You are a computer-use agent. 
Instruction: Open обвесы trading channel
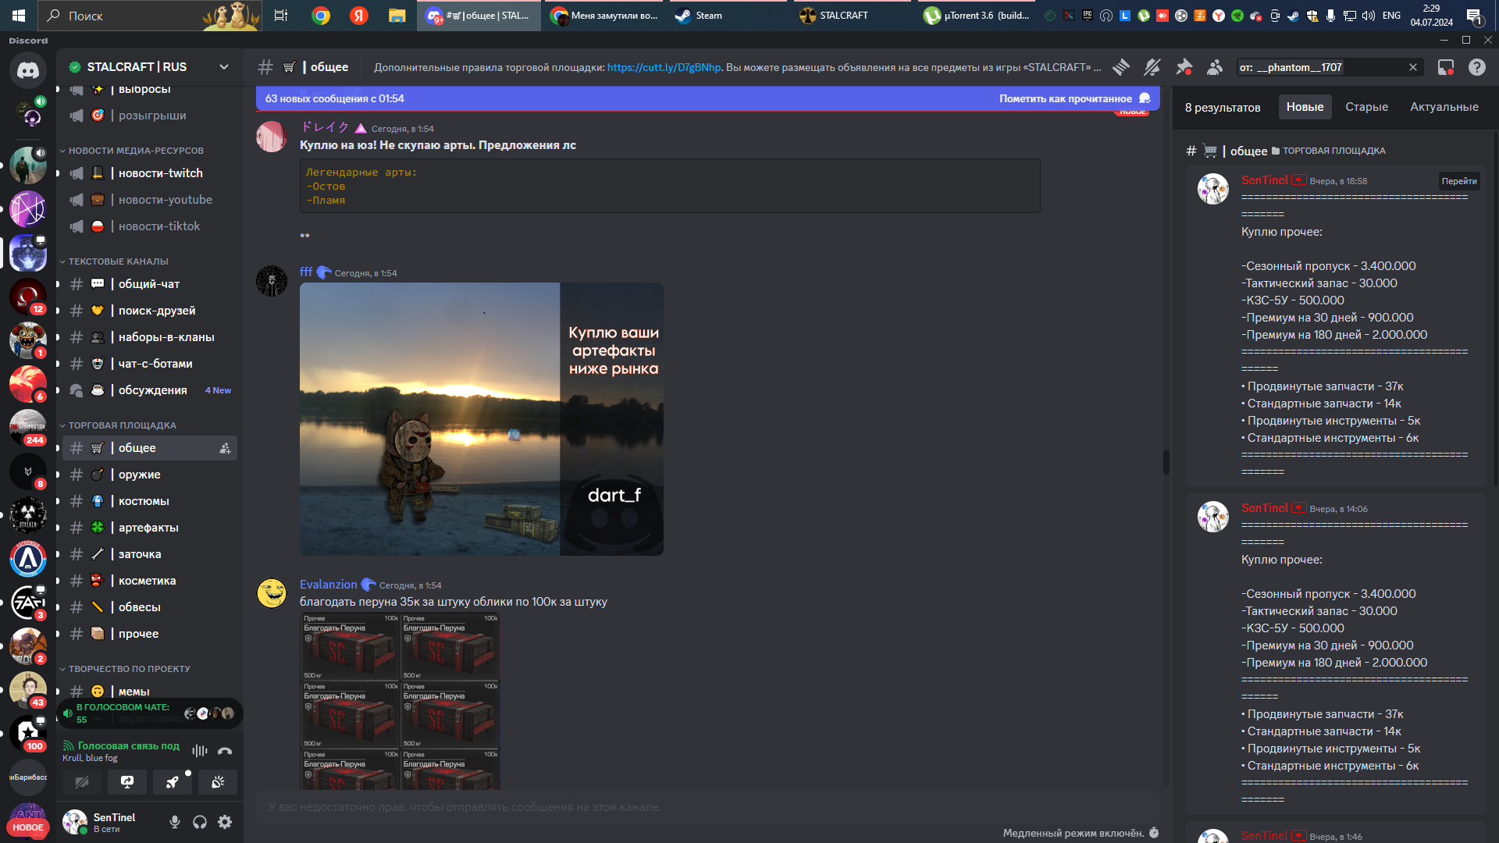click(150, 607)
